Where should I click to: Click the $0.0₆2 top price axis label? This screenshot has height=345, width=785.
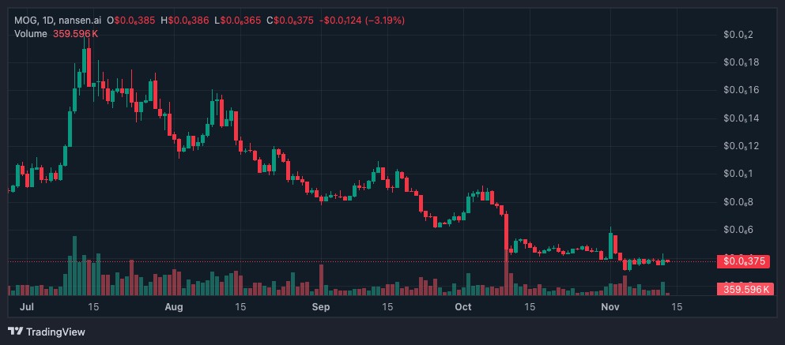coord(738,35)
